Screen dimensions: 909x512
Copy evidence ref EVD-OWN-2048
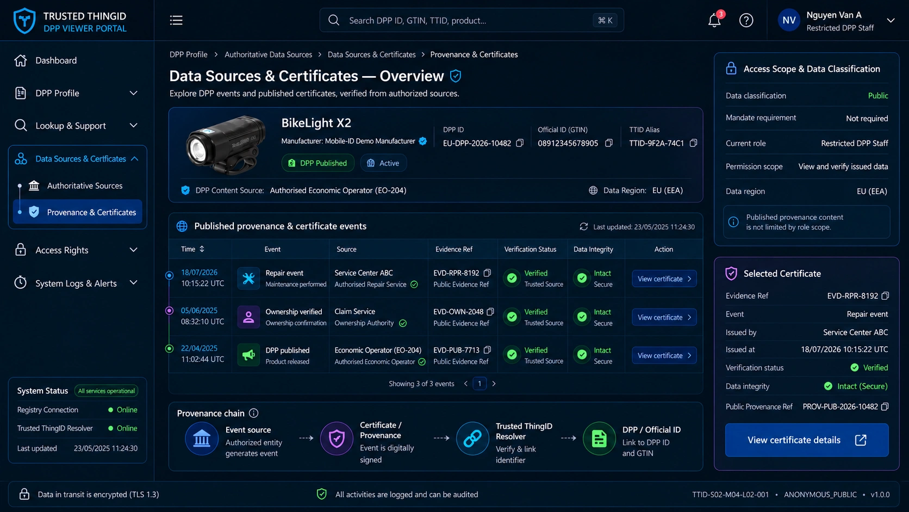point(490,312)
